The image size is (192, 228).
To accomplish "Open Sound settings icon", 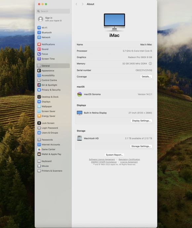I will [x=39, y=49].
